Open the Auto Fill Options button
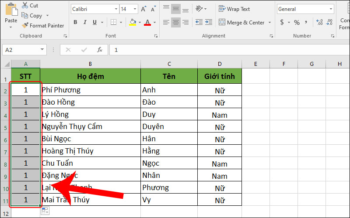The height and width of the screenshot is (218, 350). click(x=45, y=211)
